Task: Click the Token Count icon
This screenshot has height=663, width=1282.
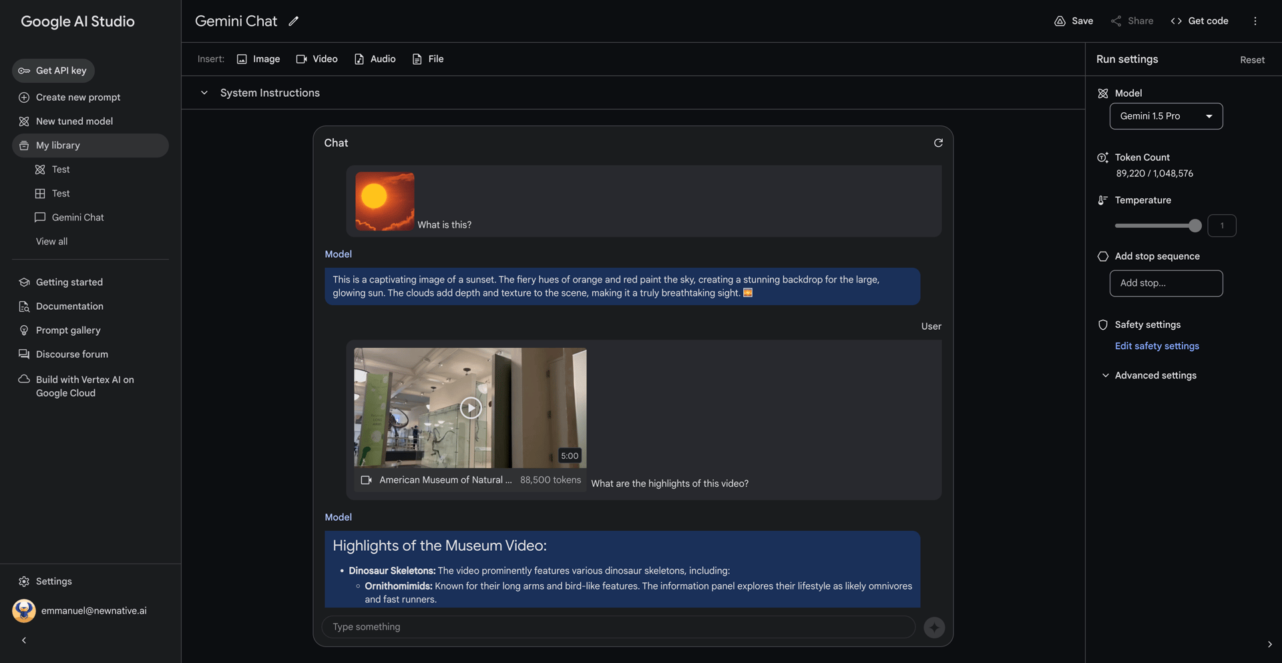Action: tap(1102, 158)
